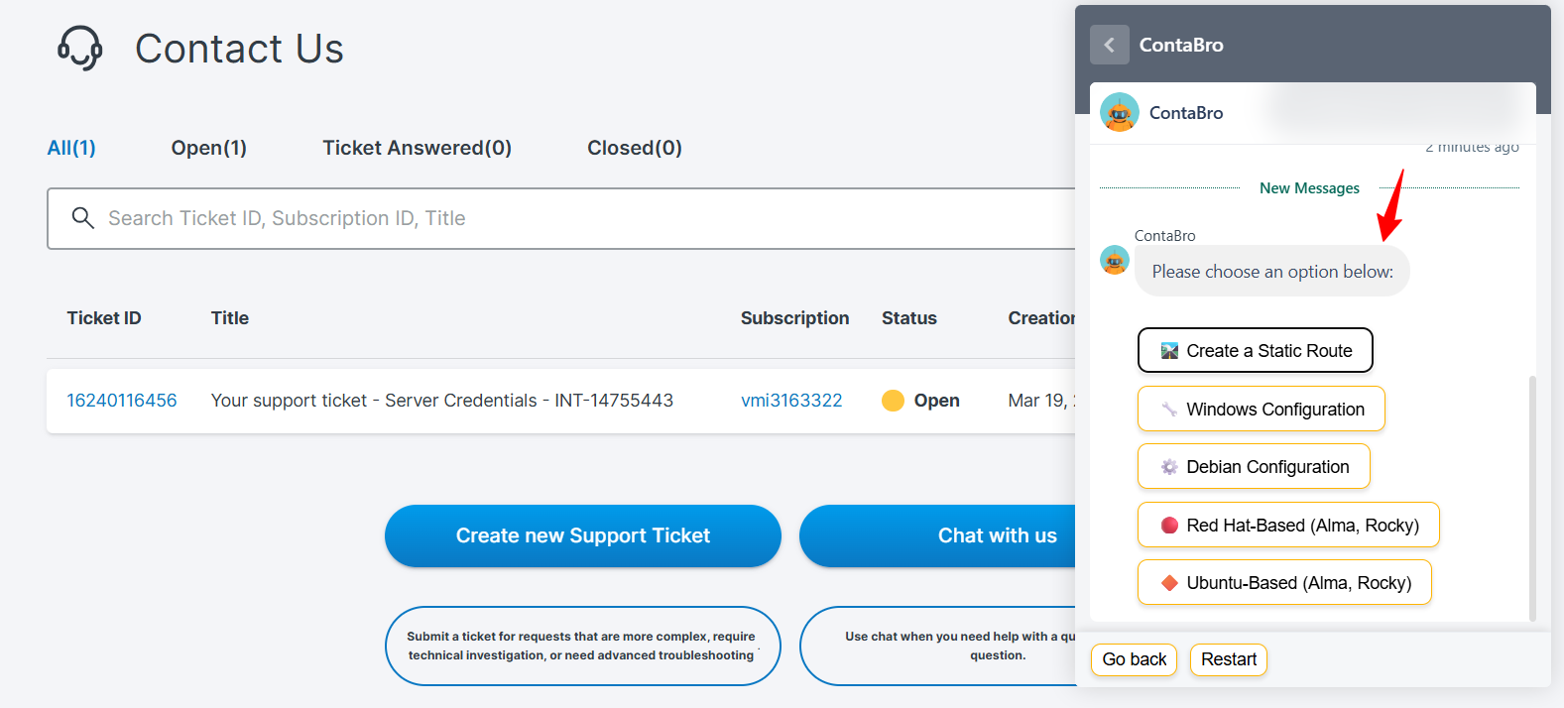The width and height of the screenshot is (1564, 708).
Task: Choose Debian Configuration option
Action: coord(1254,466)
